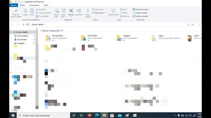Launch Microsoft Edge from taskbar

(x=97, y=115)
